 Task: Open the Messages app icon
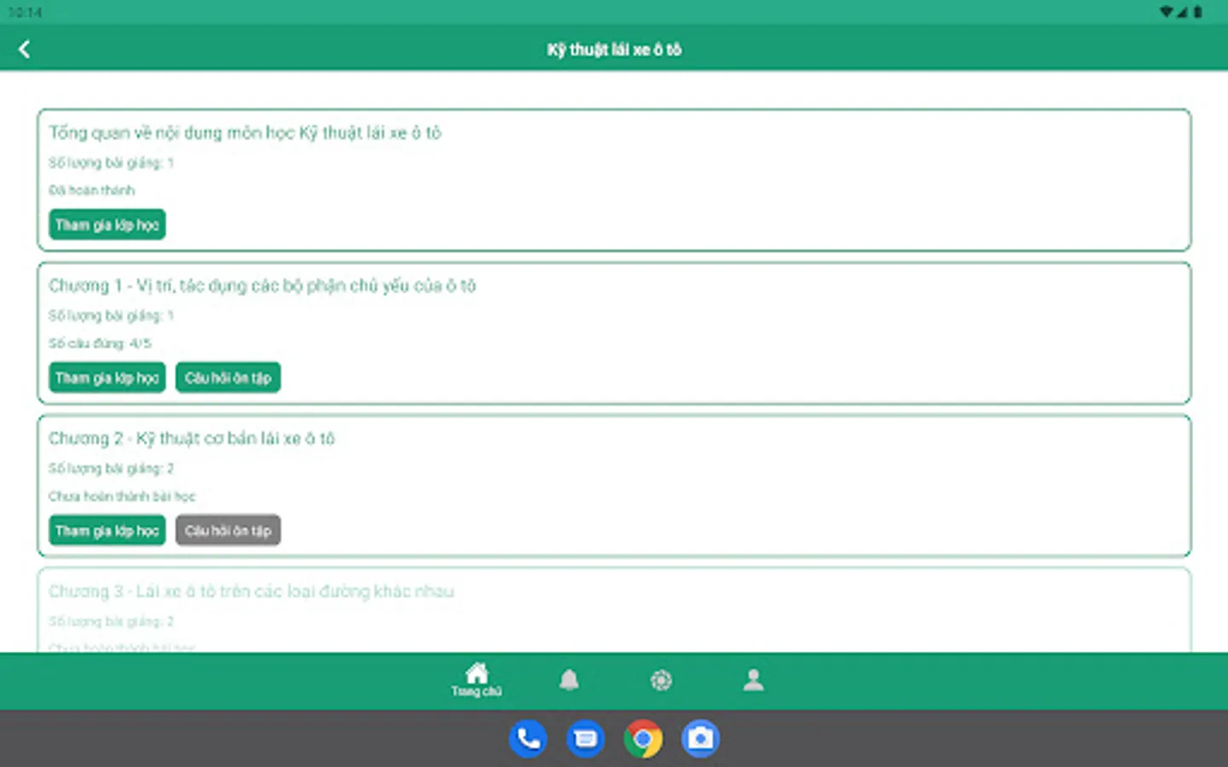click(585, 738)
